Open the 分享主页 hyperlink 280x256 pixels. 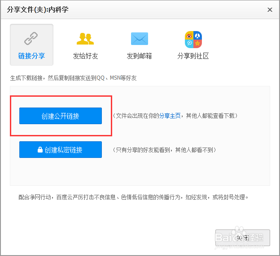click(170, 116)
